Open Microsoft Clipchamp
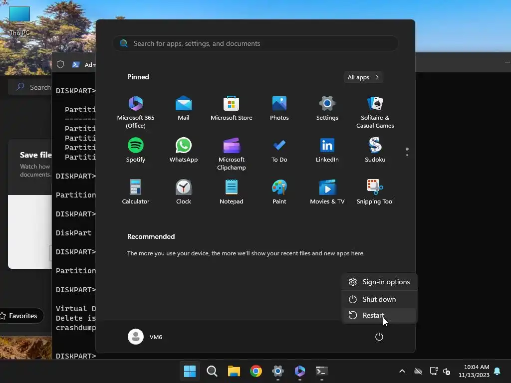Image resolution: width=511 pixels, height=383 pixels. [x=232, y=154]
